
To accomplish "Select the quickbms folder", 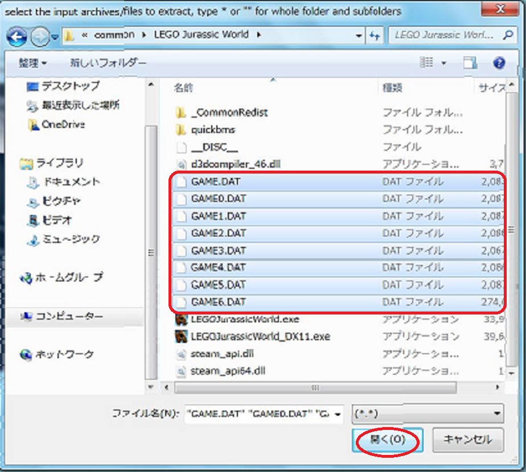I will [x=338, y=130].
